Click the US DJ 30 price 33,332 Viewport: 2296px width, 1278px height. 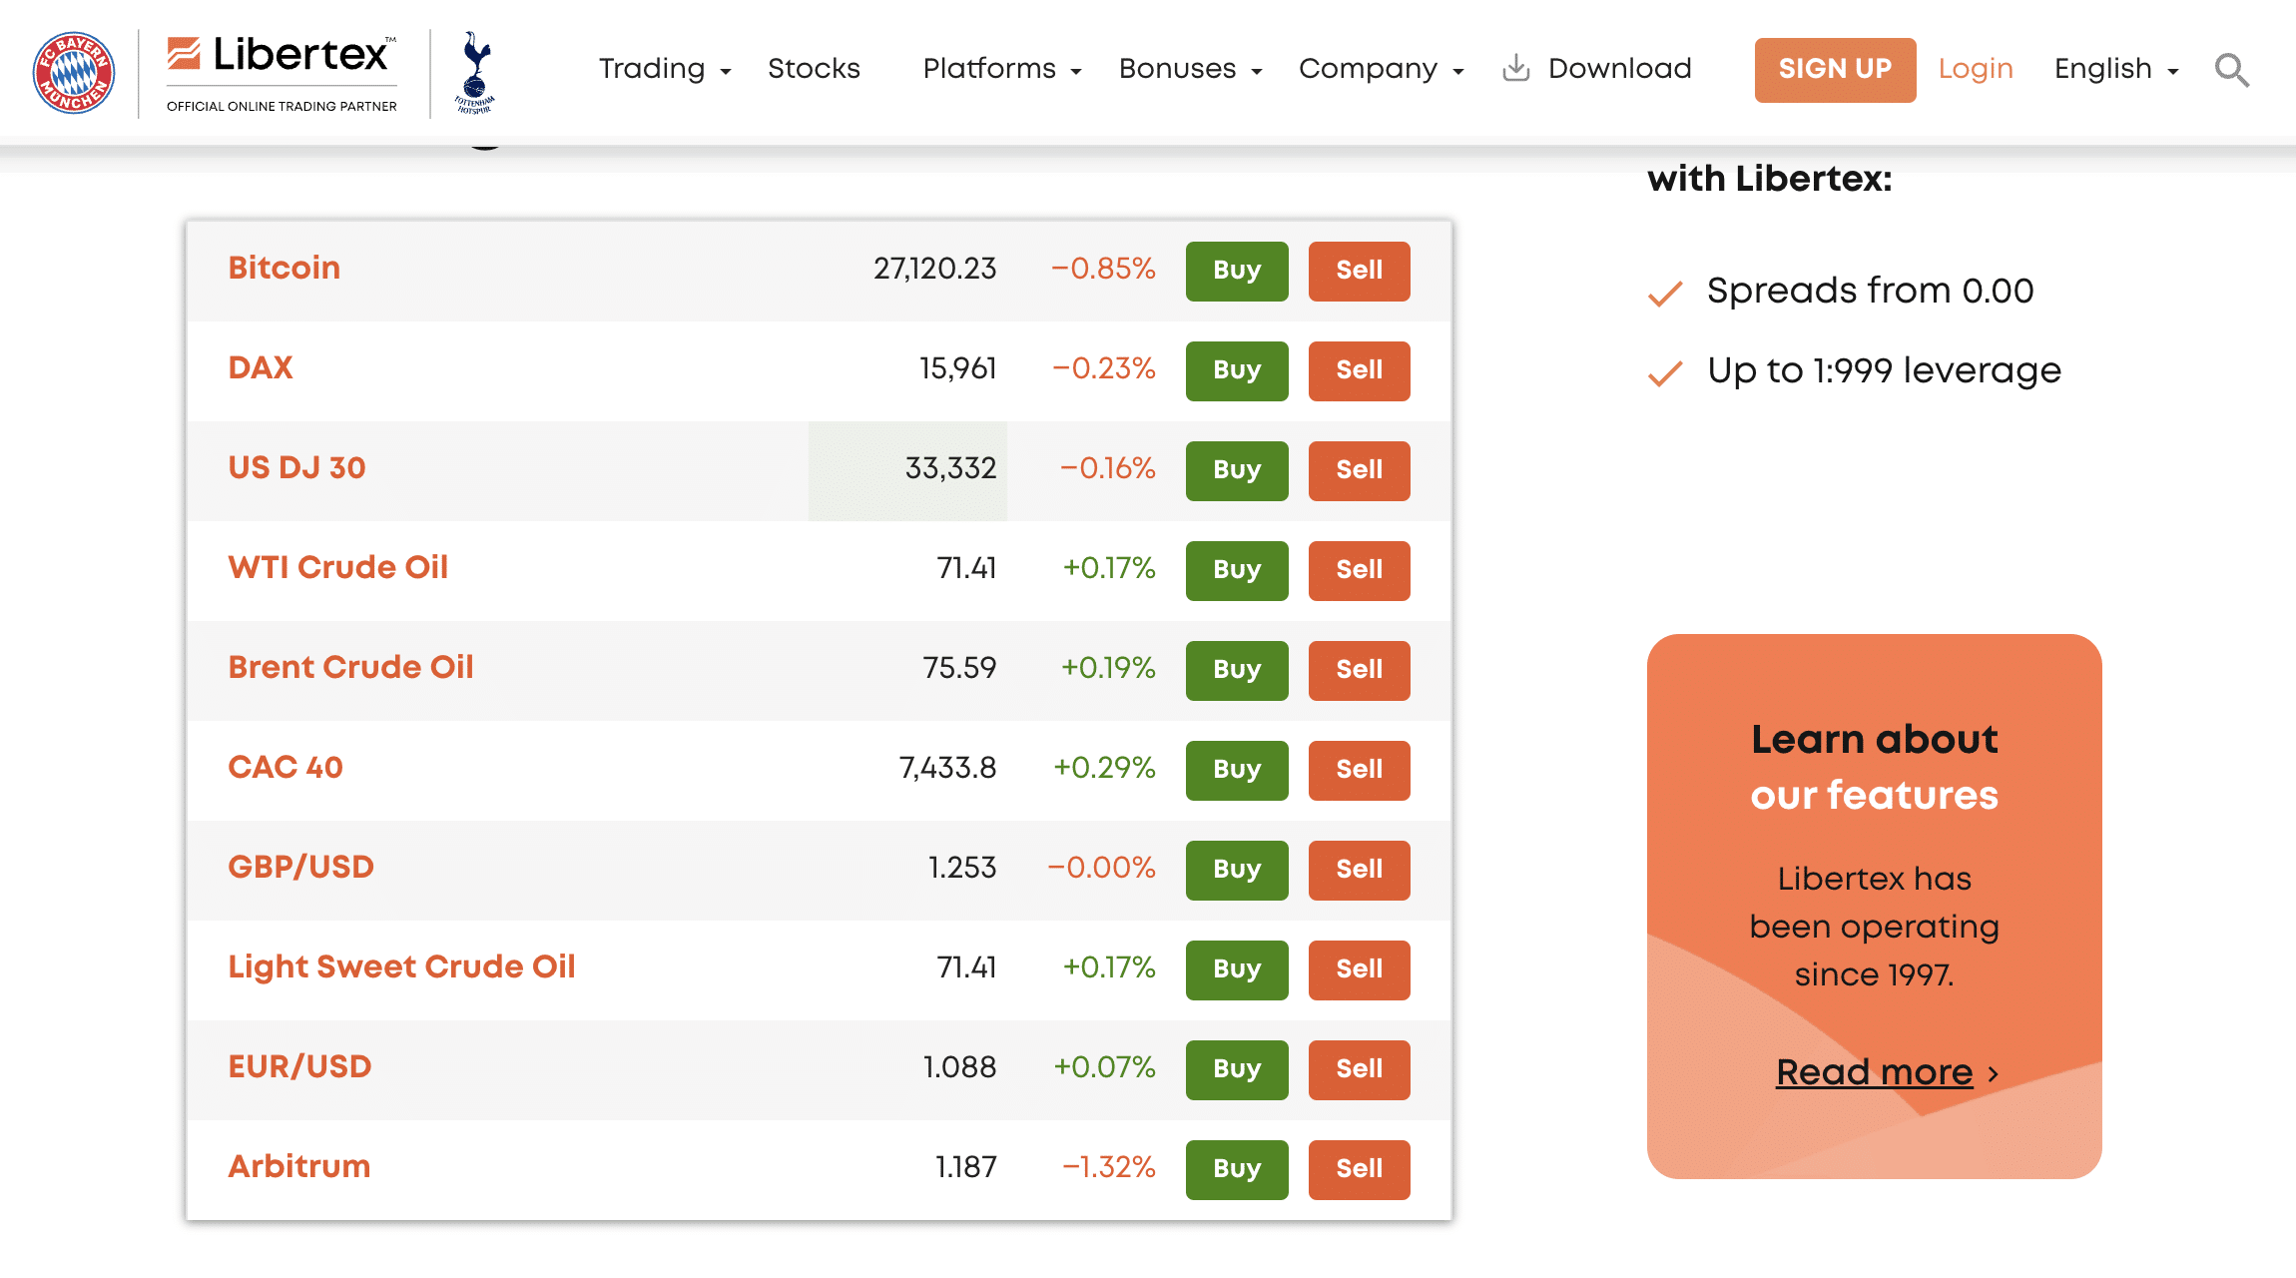(950, 468)
